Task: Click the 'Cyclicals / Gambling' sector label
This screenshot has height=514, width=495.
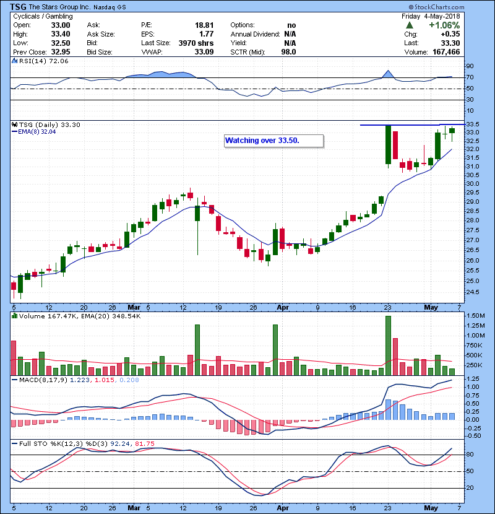Action: pos(43,16)
